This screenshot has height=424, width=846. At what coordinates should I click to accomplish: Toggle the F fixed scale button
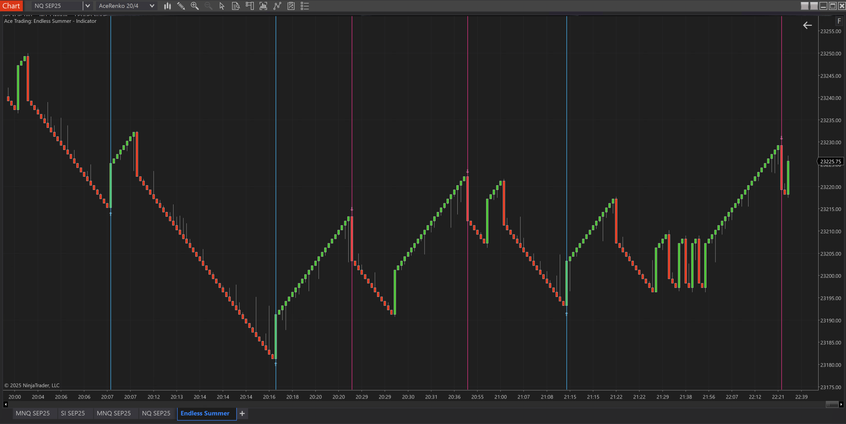(x=839, y=21)
